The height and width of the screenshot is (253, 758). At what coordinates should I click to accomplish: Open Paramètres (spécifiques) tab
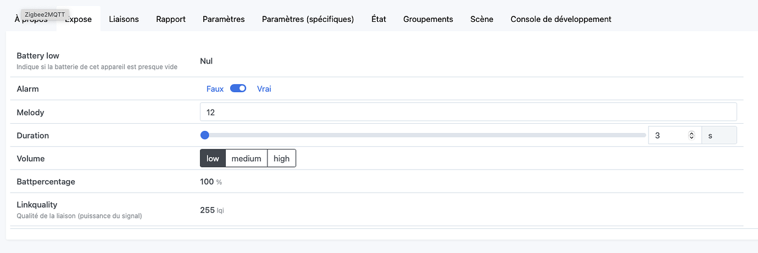tap(308, 19)
